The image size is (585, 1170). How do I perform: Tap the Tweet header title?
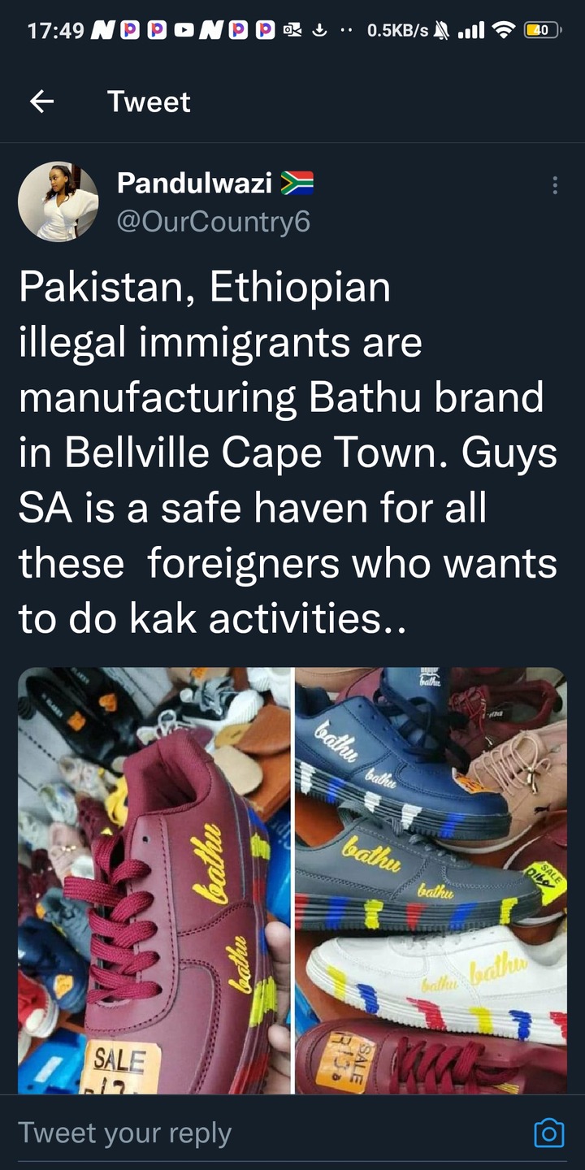(149, 102)
